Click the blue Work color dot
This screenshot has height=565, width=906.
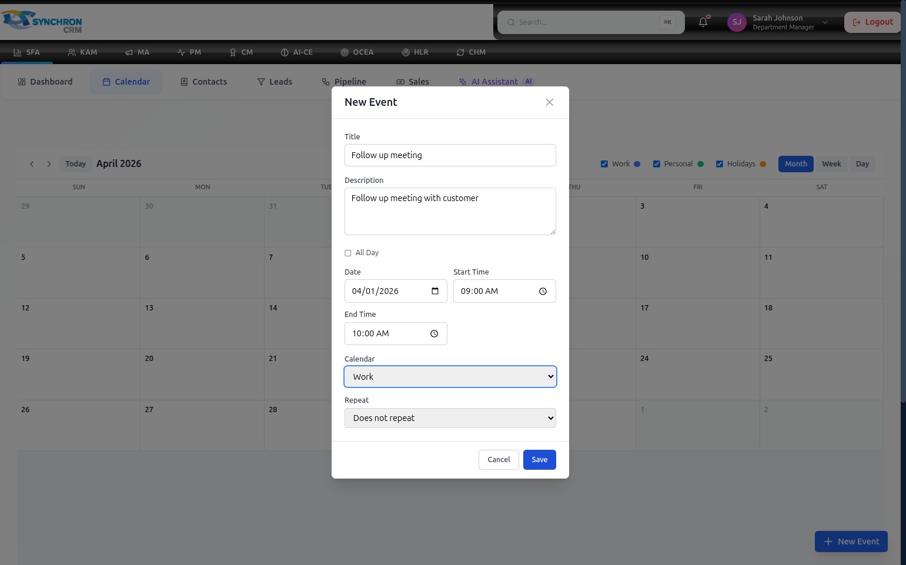[x=637, y=164]
